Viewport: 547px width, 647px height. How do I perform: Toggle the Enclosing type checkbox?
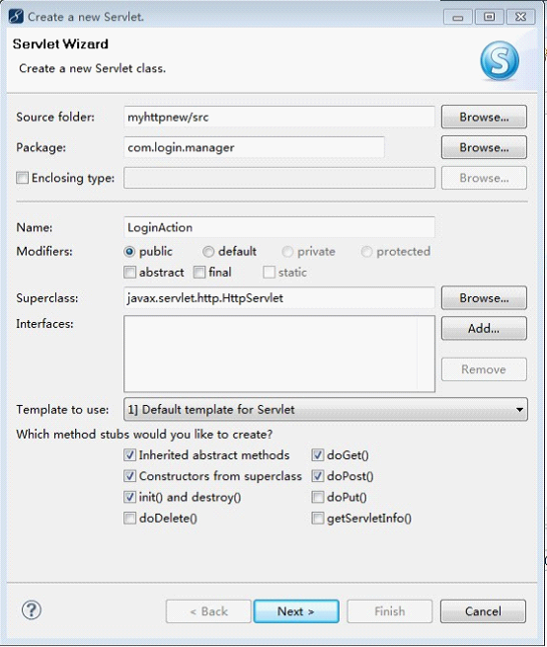[23, 178]
